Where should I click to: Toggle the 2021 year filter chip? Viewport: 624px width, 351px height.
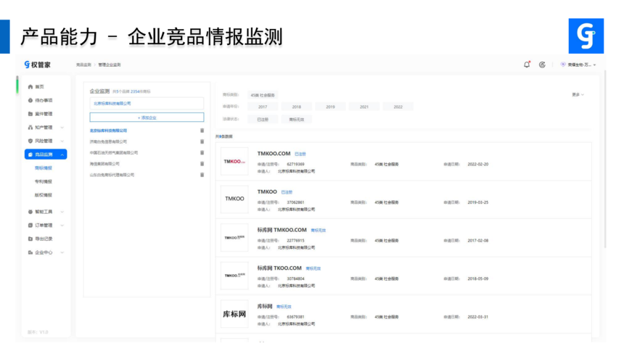click(x=364, y=107)
